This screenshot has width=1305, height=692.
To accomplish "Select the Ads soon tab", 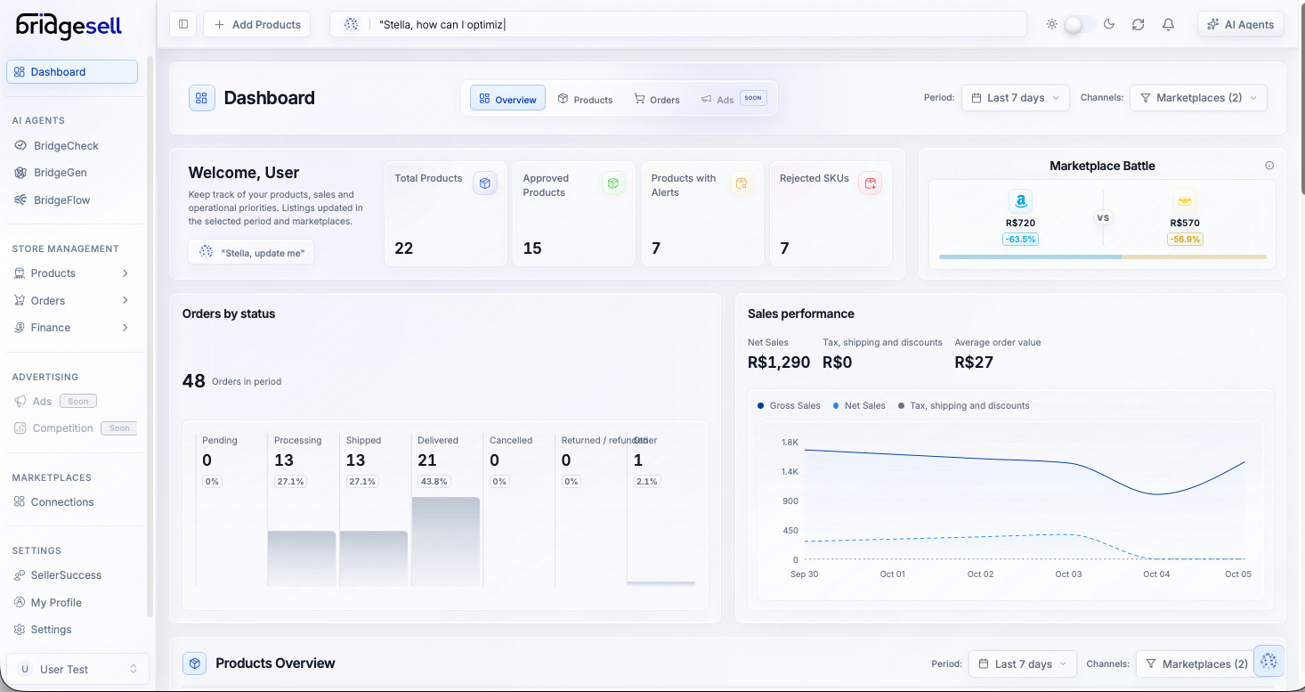I will tap(733, 99).
